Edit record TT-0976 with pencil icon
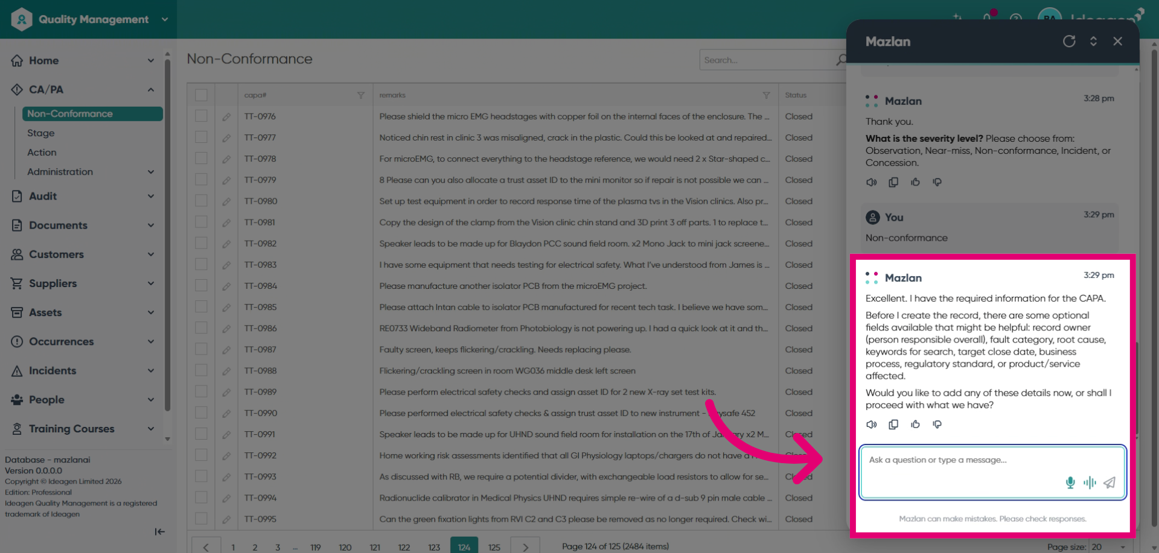Viewport: 1159px width, 553px height. (x=226, y=117)
